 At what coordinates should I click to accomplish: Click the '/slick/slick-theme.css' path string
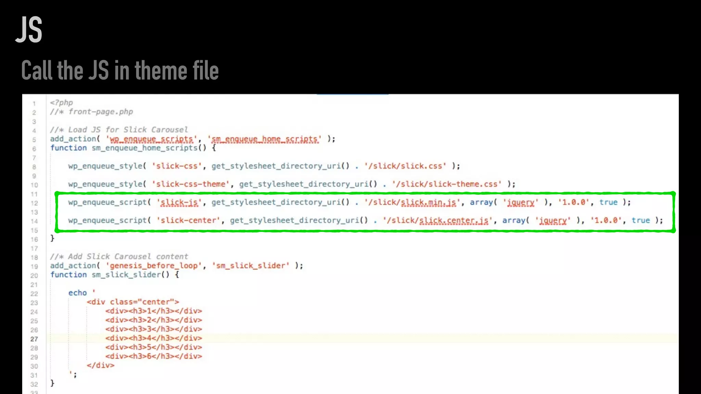(x=447, y=184)
